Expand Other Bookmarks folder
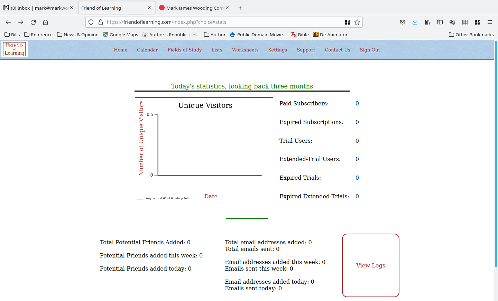This screenshot has height=301, width=498. click(471, 35)
